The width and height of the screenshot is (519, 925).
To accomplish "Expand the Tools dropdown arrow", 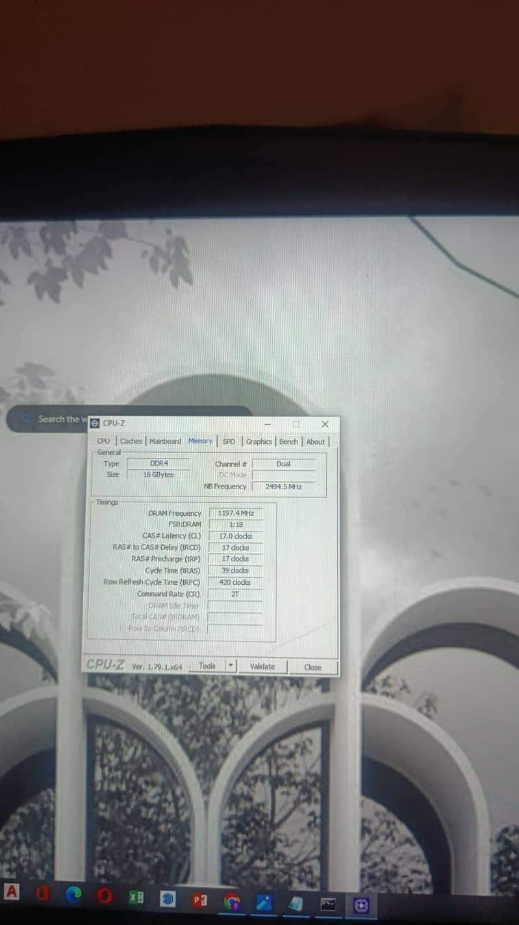I will tap(231, 666).
